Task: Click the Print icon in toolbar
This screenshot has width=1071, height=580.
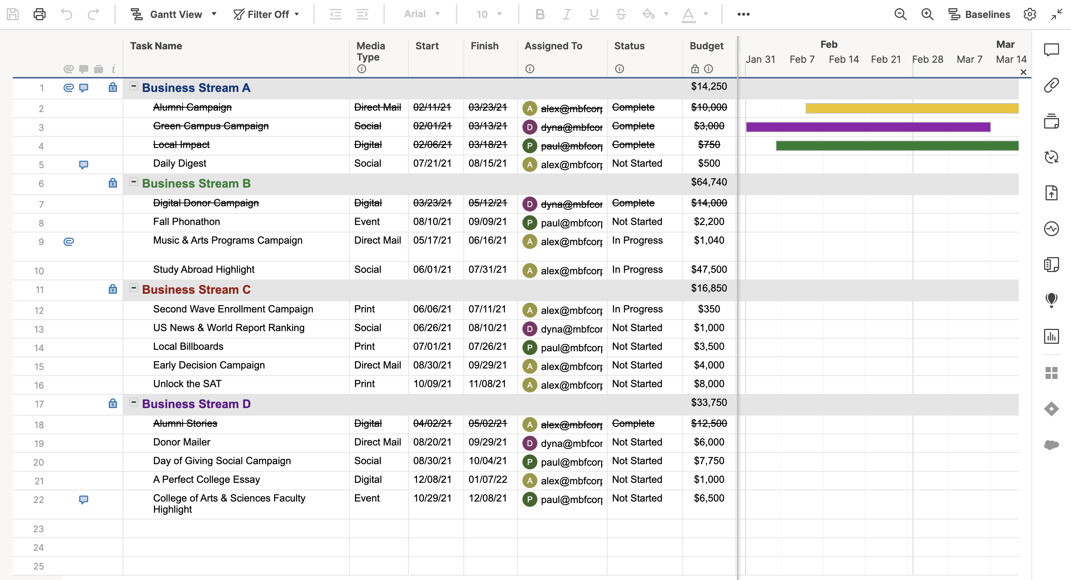Action: (x=40, y=14)
